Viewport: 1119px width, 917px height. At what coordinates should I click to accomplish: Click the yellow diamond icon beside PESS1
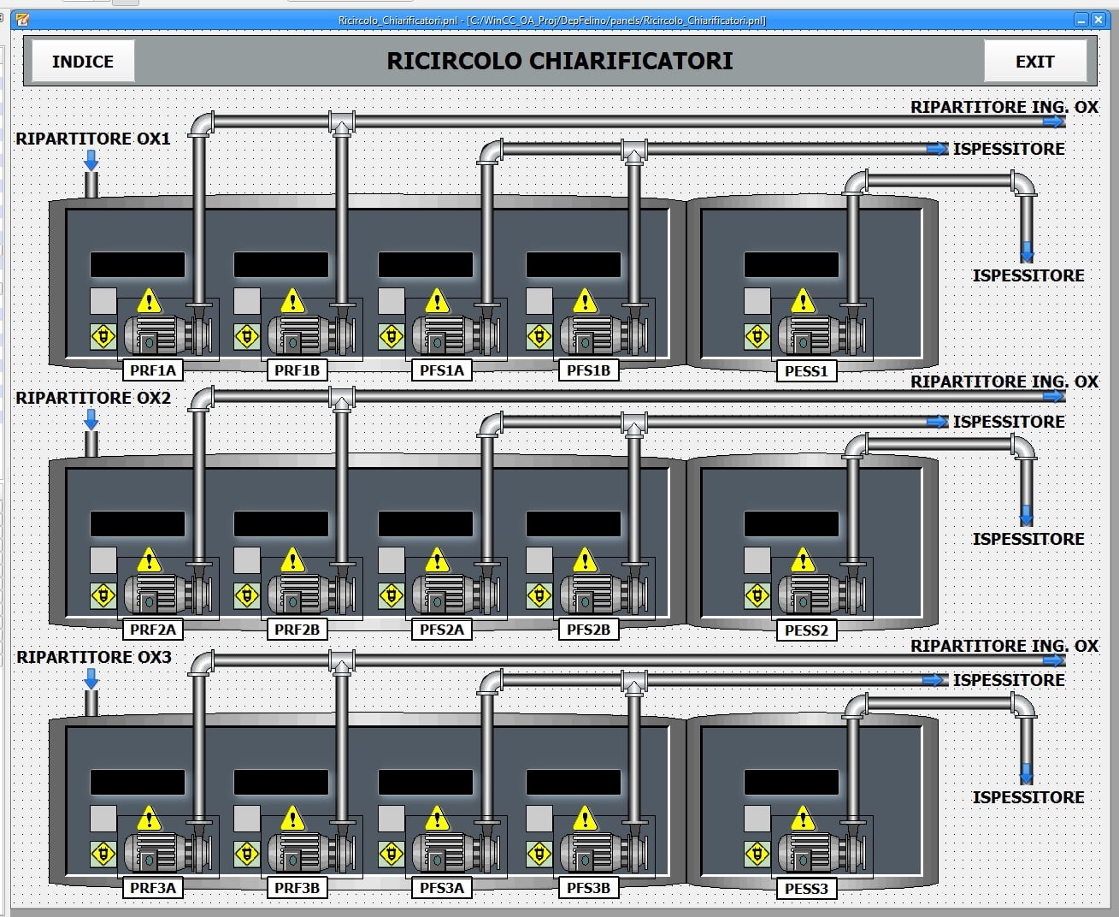point(757,336)
